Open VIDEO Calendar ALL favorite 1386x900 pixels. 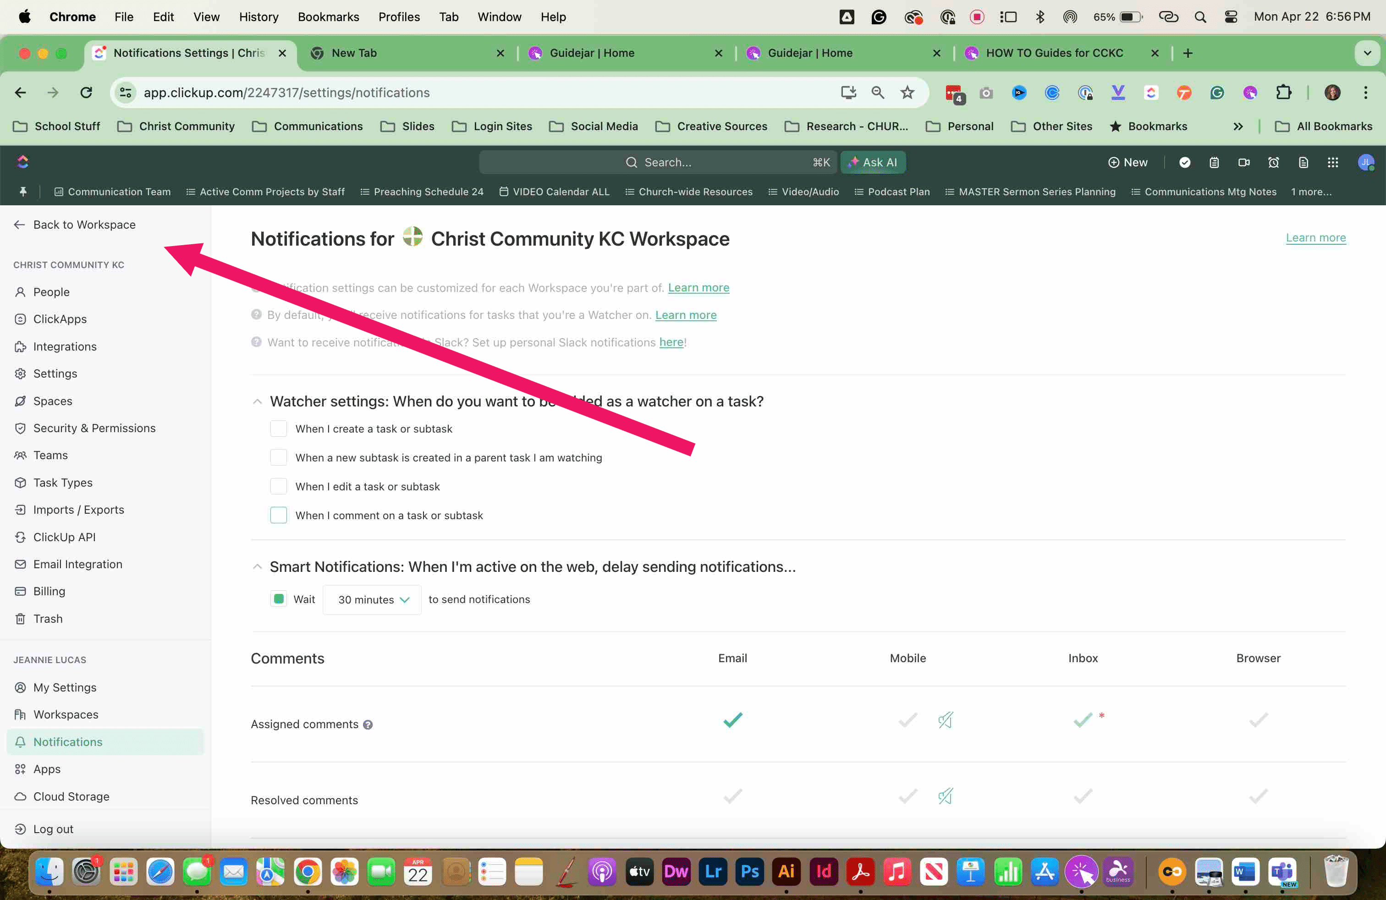tap(555, 192)
